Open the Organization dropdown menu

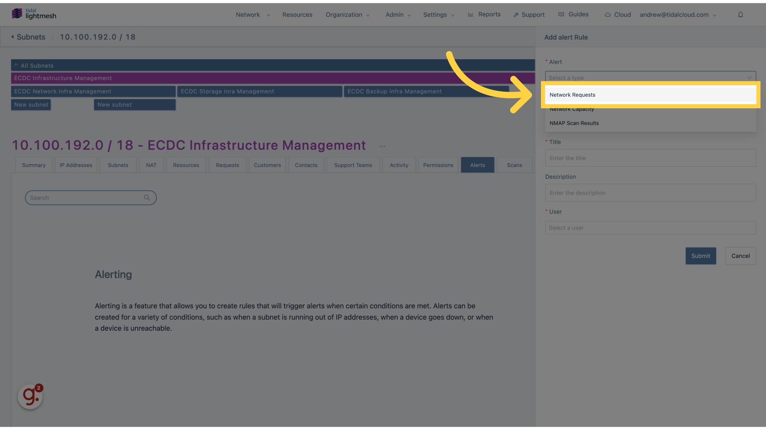pyautogui.click(x=347, y=14)
